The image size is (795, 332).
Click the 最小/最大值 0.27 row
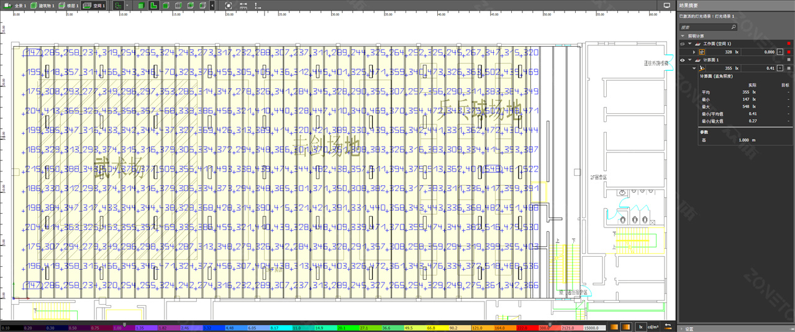point(745,121)
